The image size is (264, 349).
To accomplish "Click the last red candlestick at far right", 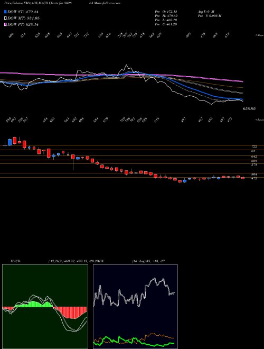I will coord(243,178).
